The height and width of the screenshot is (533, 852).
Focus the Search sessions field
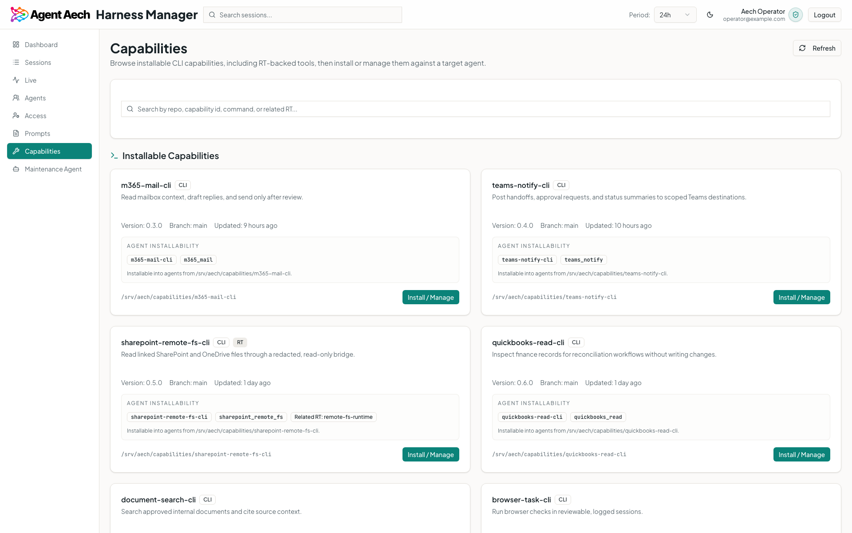(x=303, y=15)
